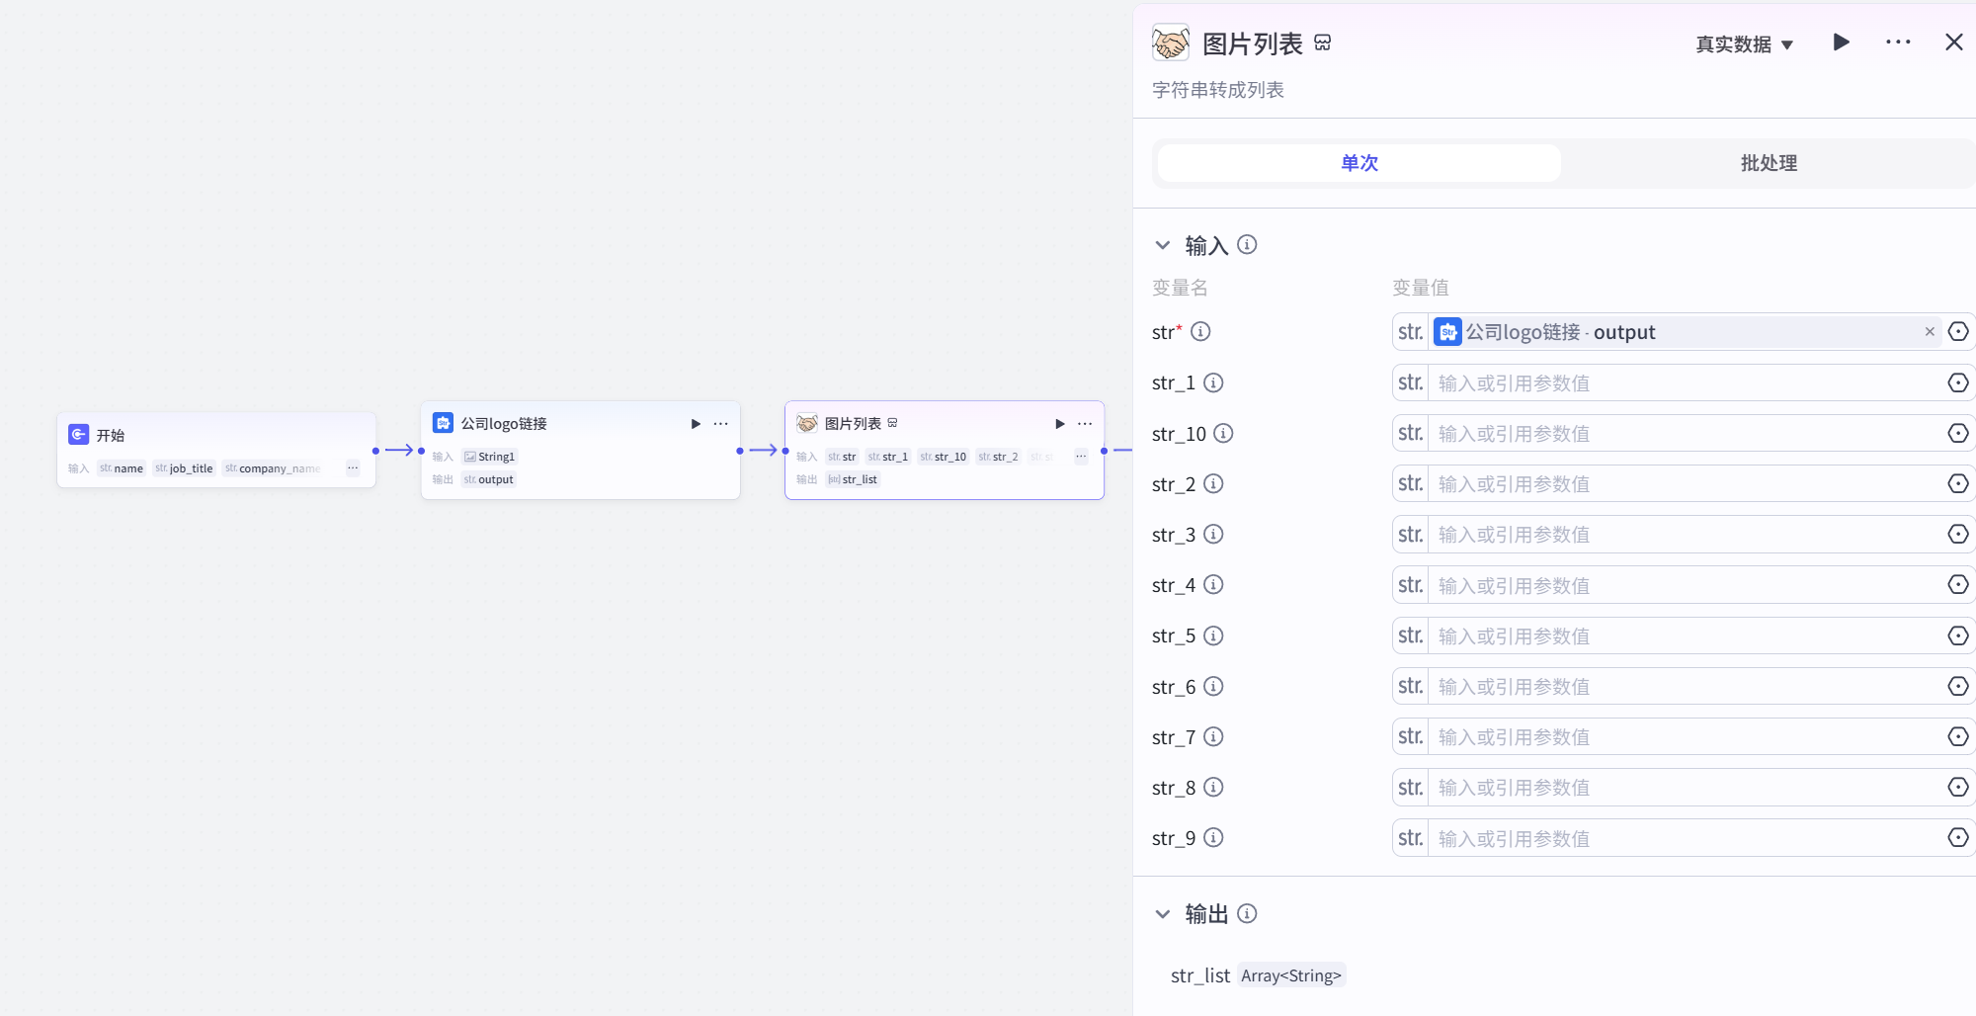1976x1016 pixels.
Task: Click the company_name parameter on 开始 node
Action: pyautogui.click(x=273, y=468)
